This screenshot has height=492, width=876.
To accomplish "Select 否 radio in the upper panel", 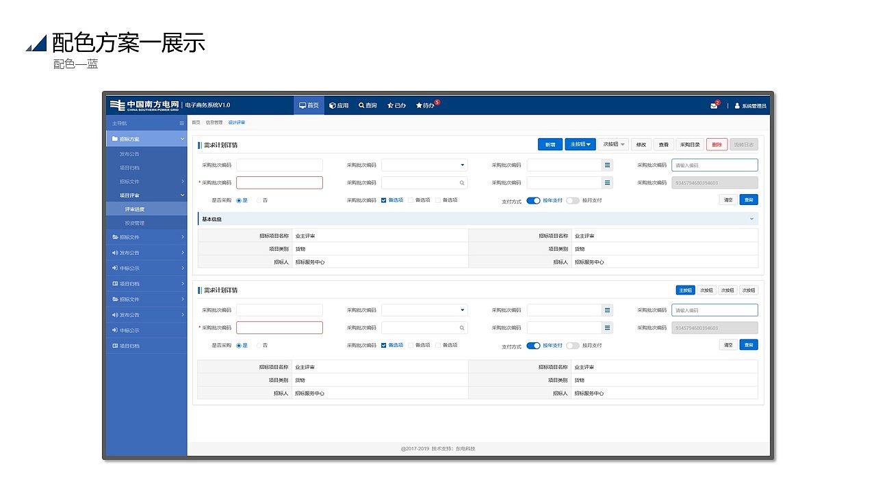I will [x=259, y=200].
